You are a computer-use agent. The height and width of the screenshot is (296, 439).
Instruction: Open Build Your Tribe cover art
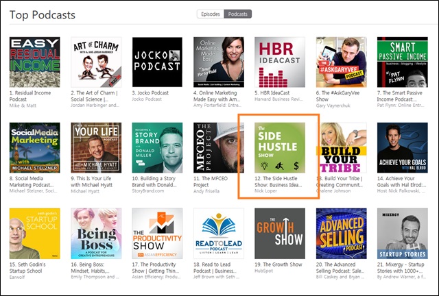340,147
